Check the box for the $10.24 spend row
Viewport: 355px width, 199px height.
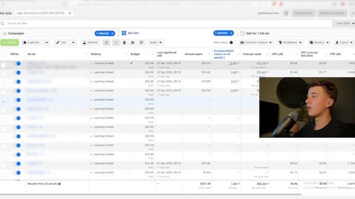pyautogui.click(x=3, y=65)
